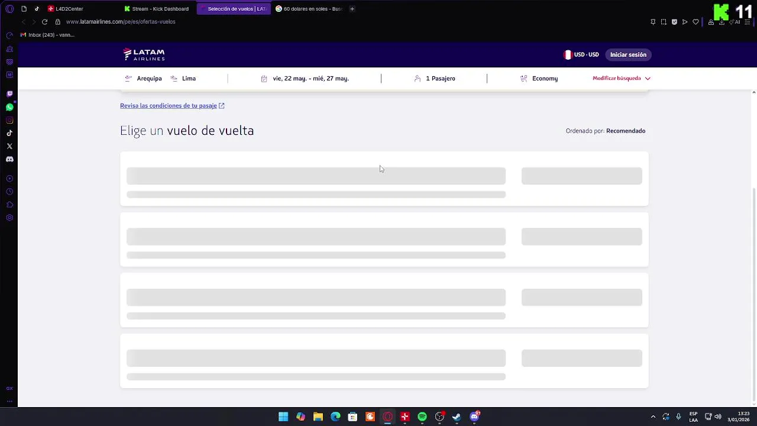Viewport: 757px width, 426px height.
Task: Open Microsoft Store from the taskbar
Action: click(352, 417)
